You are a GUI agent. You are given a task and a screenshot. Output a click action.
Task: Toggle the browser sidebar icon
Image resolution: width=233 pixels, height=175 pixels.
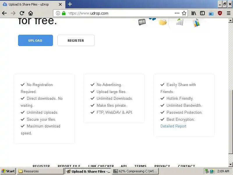[x=202, y=13]
